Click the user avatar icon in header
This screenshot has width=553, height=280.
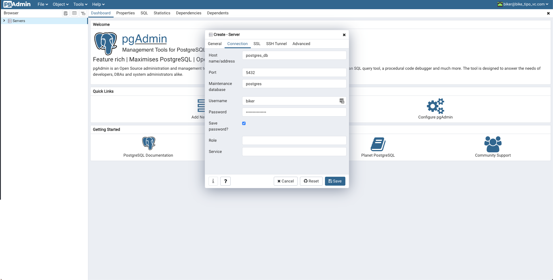point(500,4)
